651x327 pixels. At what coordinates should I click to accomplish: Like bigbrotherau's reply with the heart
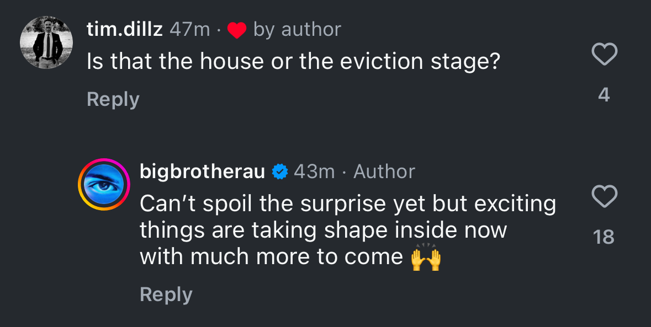(x=604, y=196)
